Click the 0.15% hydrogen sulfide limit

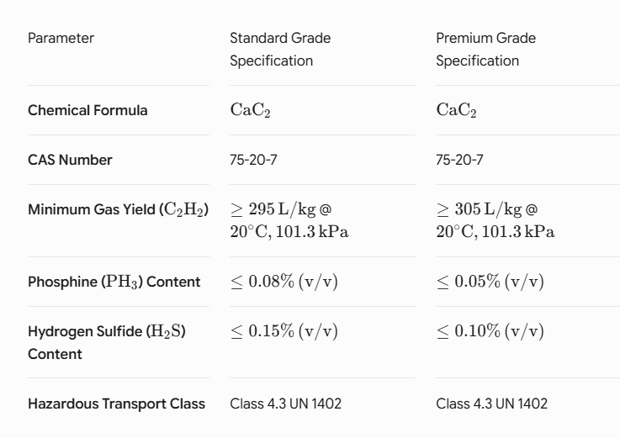tap(284, 331)
